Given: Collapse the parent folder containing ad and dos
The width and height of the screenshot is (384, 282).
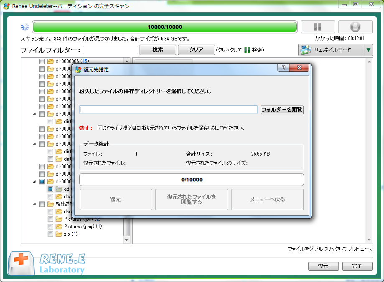Looking at the screenshot, I should [x=34, y=182].
